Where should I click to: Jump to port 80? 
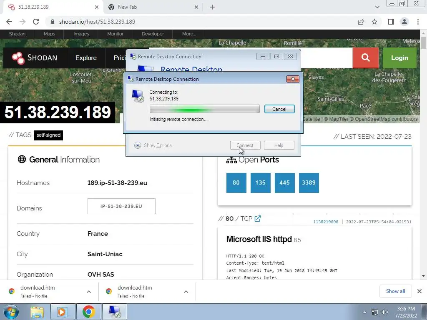point(236,183)
